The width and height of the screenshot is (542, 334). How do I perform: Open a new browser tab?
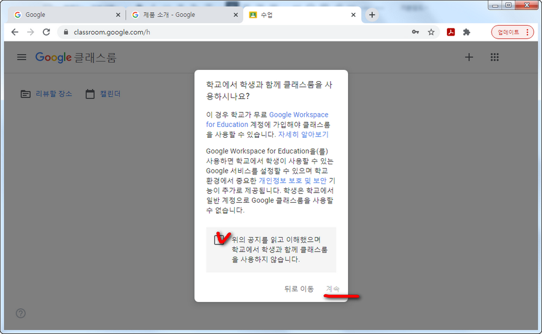(372, 15)
